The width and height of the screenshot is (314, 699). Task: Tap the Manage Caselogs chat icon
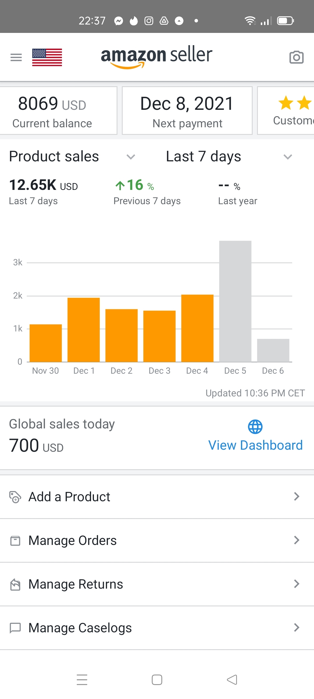click(x=15, y=628)
